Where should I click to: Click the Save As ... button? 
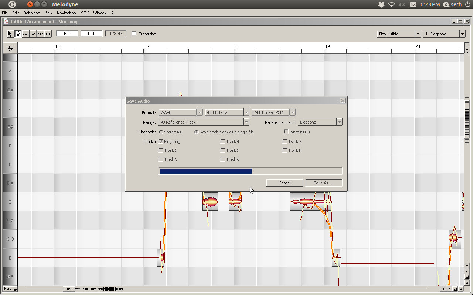point(324,183)
